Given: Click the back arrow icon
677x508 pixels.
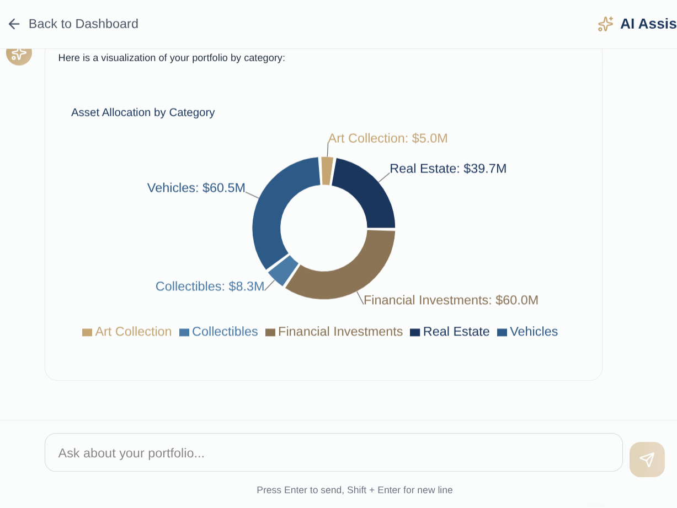Looking at the screenshot, I should tap(13, 24).
